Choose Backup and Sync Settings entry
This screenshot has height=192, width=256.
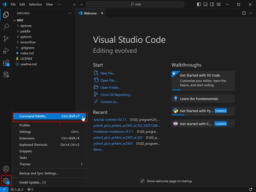click(50, 173)
